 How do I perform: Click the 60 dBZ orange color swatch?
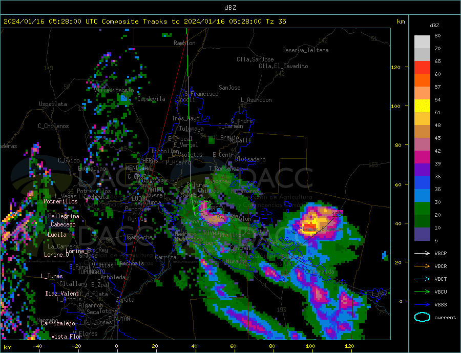click(x=422, y=80)
